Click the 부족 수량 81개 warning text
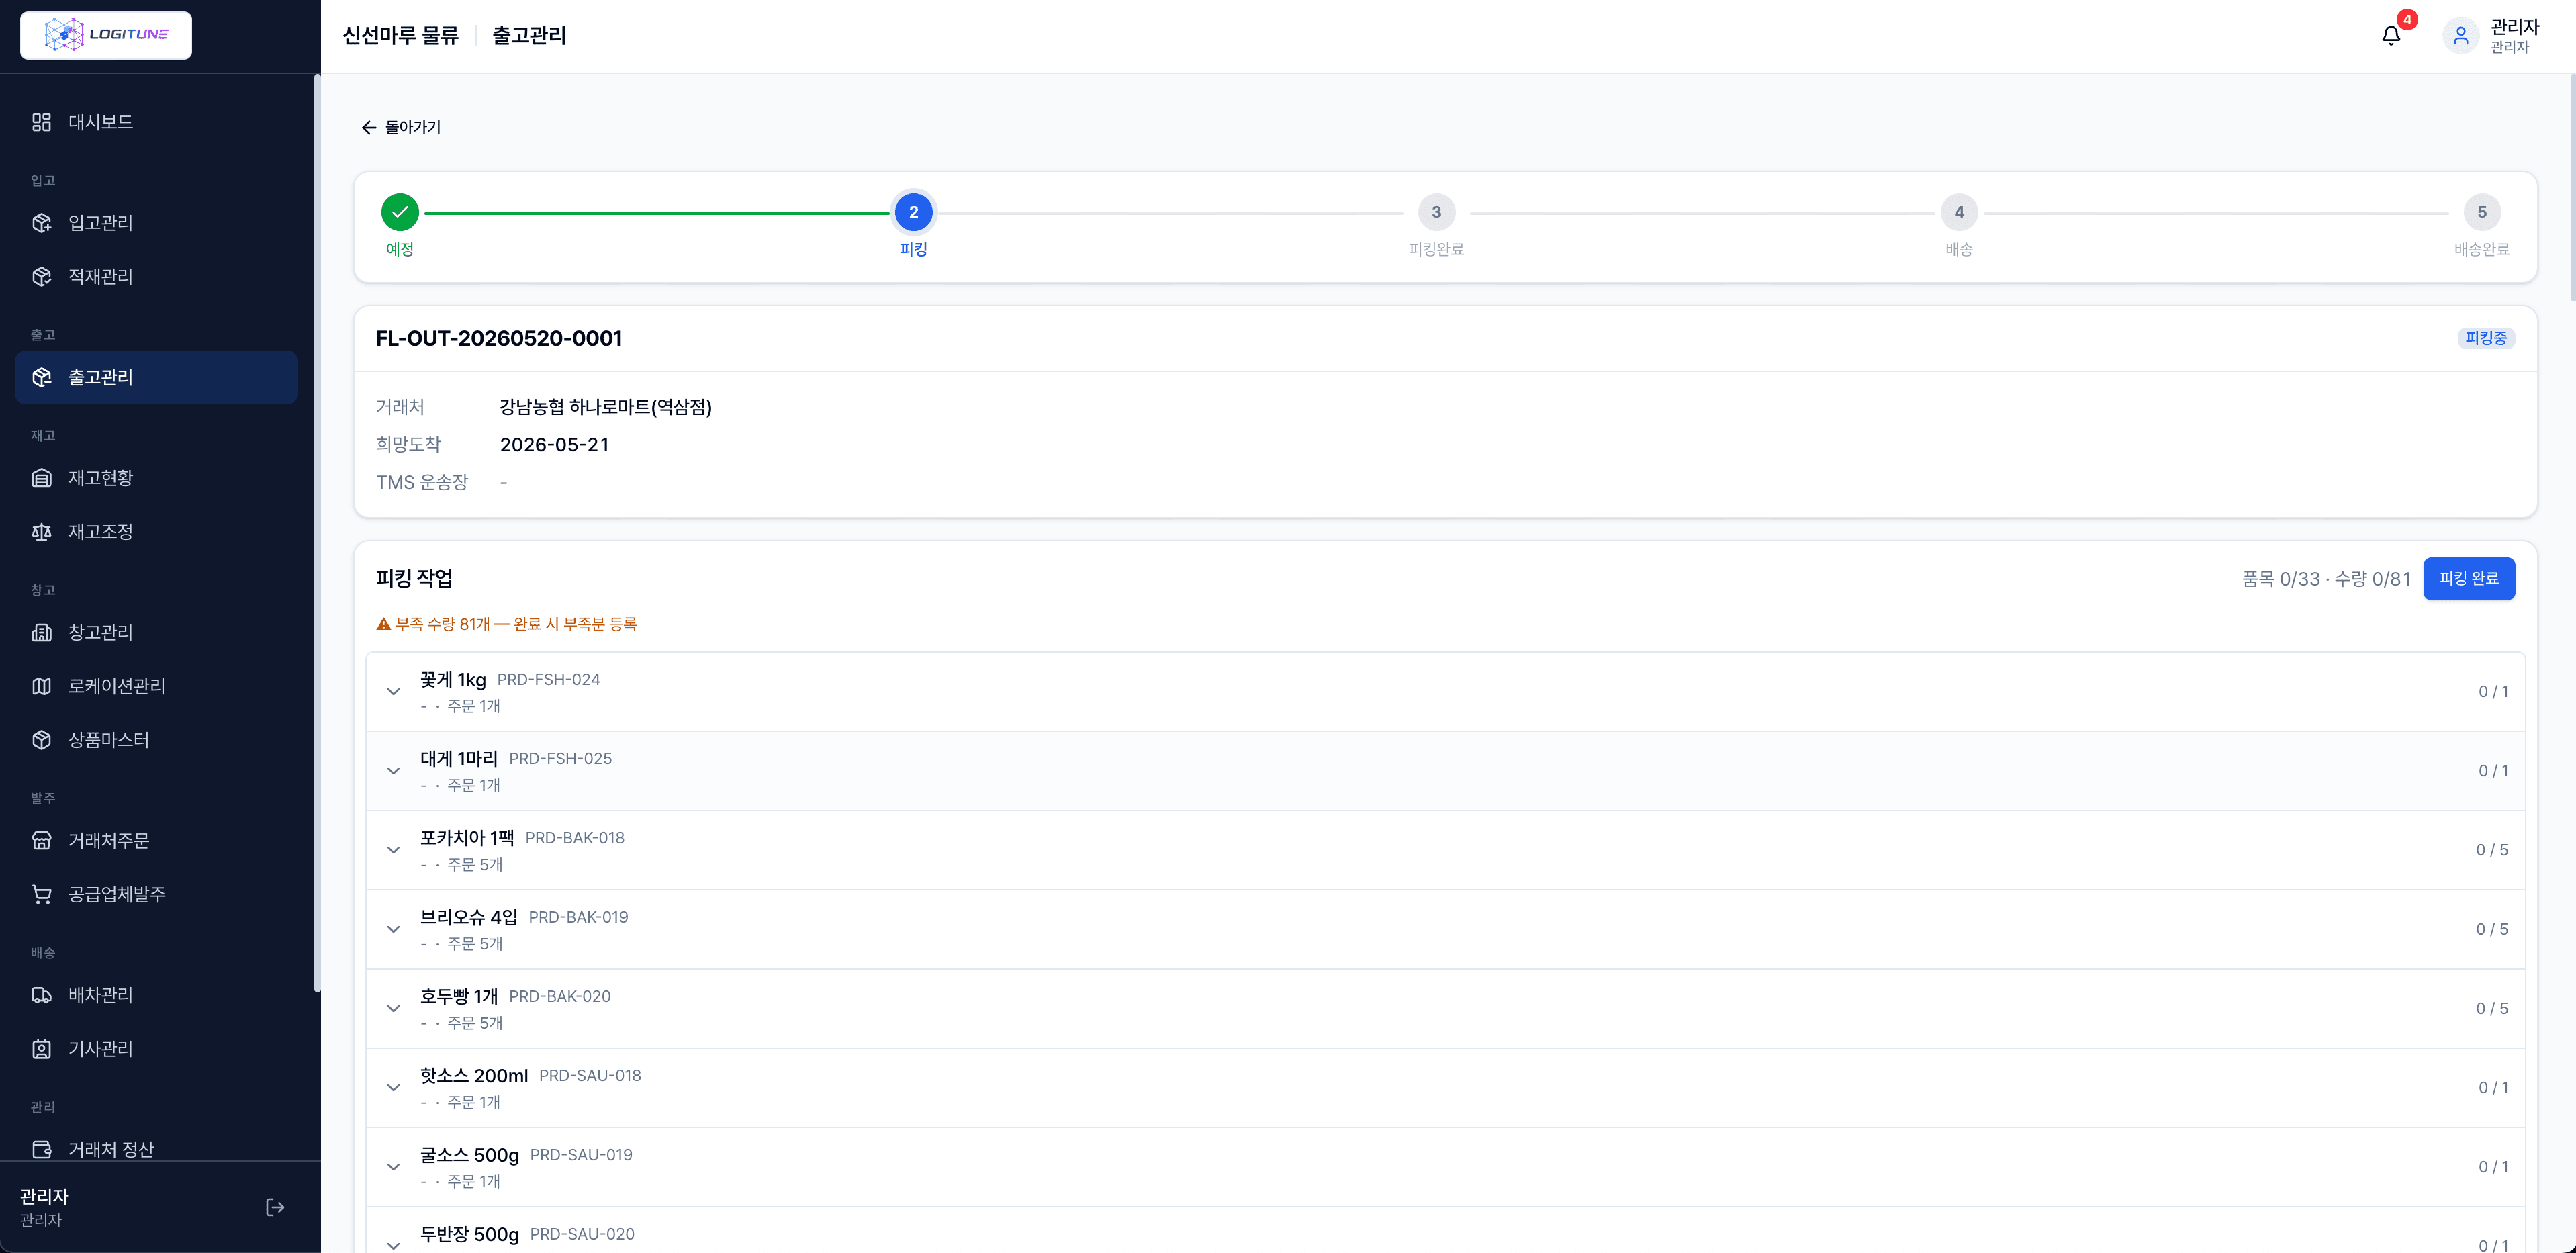2576x1253 pixels. tap(516, 624)
